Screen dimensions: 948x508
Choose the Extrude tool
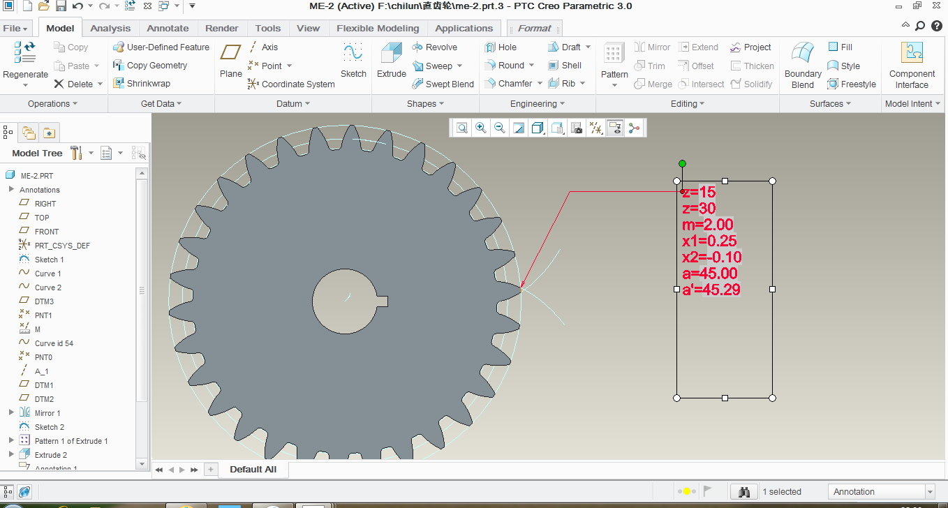[x=392, y=60]
